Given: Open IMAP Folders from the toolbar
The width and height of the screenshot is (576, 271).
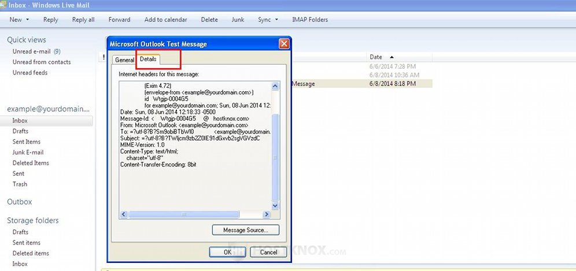Looking at the screenshot, I should coord(310,20).
